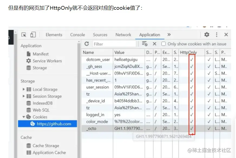Open the DevTools three-dot menu

pyautogui.click(x=216, y=35)
